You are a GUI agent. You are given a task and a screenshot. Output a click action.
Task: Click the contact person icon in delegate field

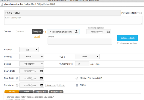76,31
